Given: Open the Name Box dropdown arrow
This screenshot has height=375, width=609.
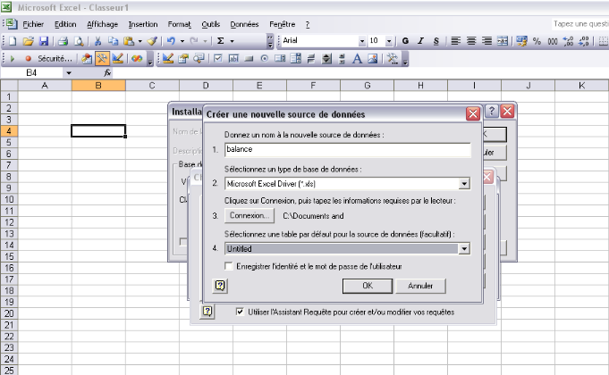Looking at the screenshot, I should [x=69, y=73].
